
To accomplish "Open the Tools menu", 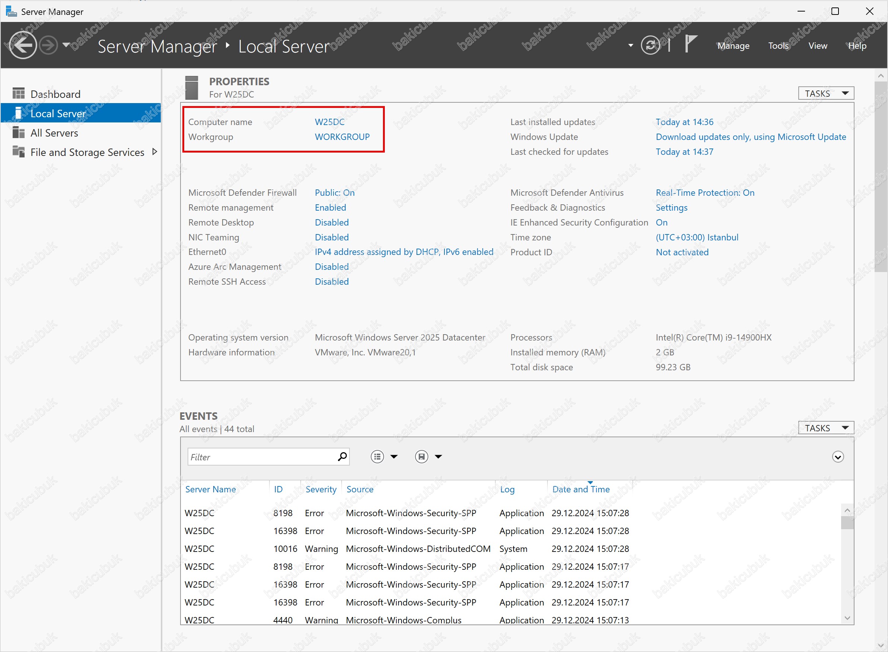I will pos(778,46).
